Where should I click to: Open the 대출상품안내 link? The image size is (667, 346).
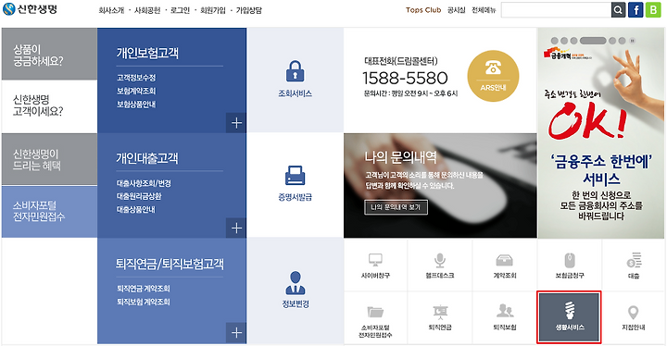click(x=136, y=209)
